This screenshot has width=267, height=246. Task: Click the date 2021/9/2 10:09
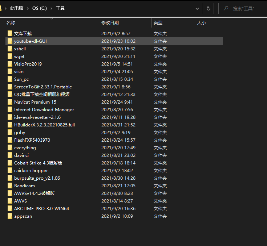tap(117, 216)
